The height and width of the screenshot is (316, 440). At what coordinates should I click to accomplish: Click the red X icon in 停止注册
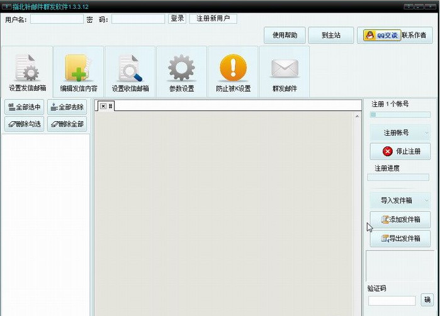[388, 151]
